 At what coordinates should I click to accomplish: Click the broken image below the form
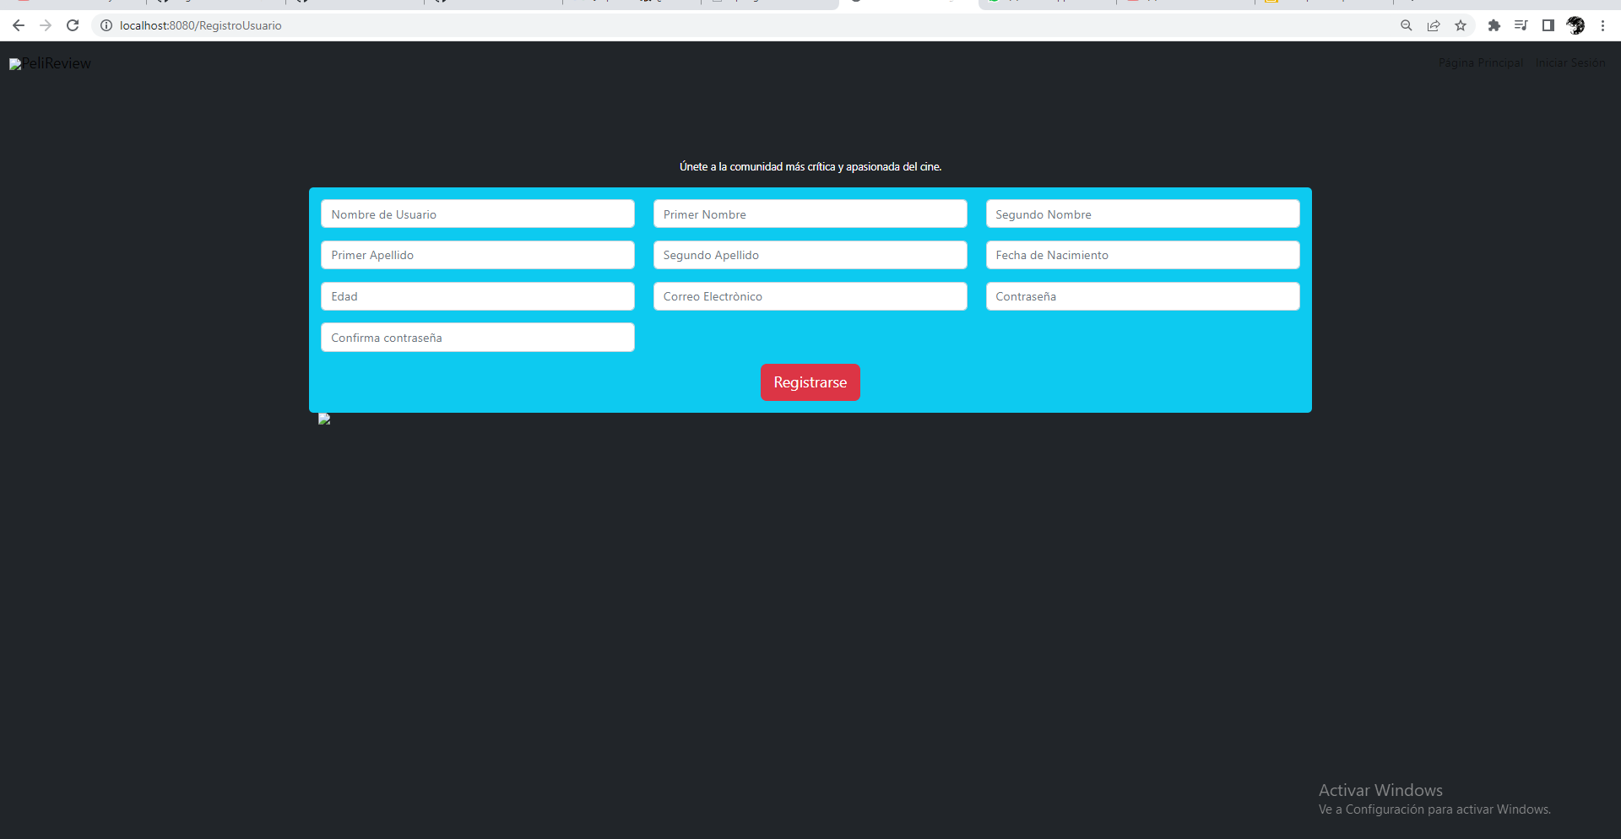click(324, 419)
